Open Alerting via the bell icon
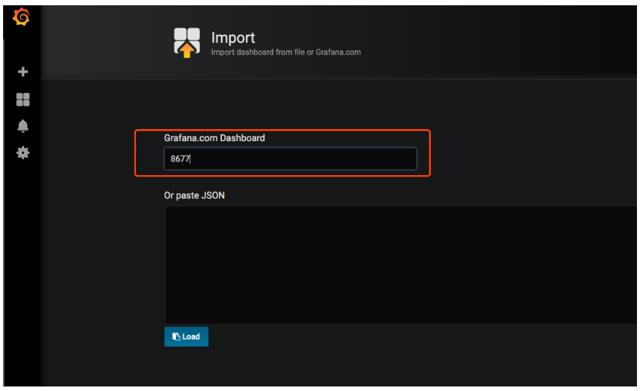Screen dimensions: 643x391 23,126
